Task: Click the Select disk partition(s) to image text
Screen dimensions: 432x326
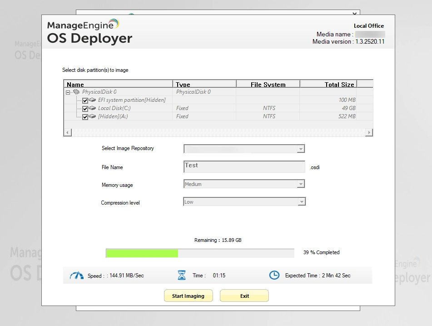Action: (x=95, y=70)
